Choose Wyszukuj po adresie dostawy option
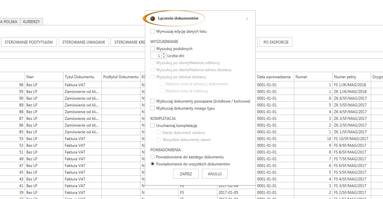This screenshot has width=383, height=199. pos(153,77)
